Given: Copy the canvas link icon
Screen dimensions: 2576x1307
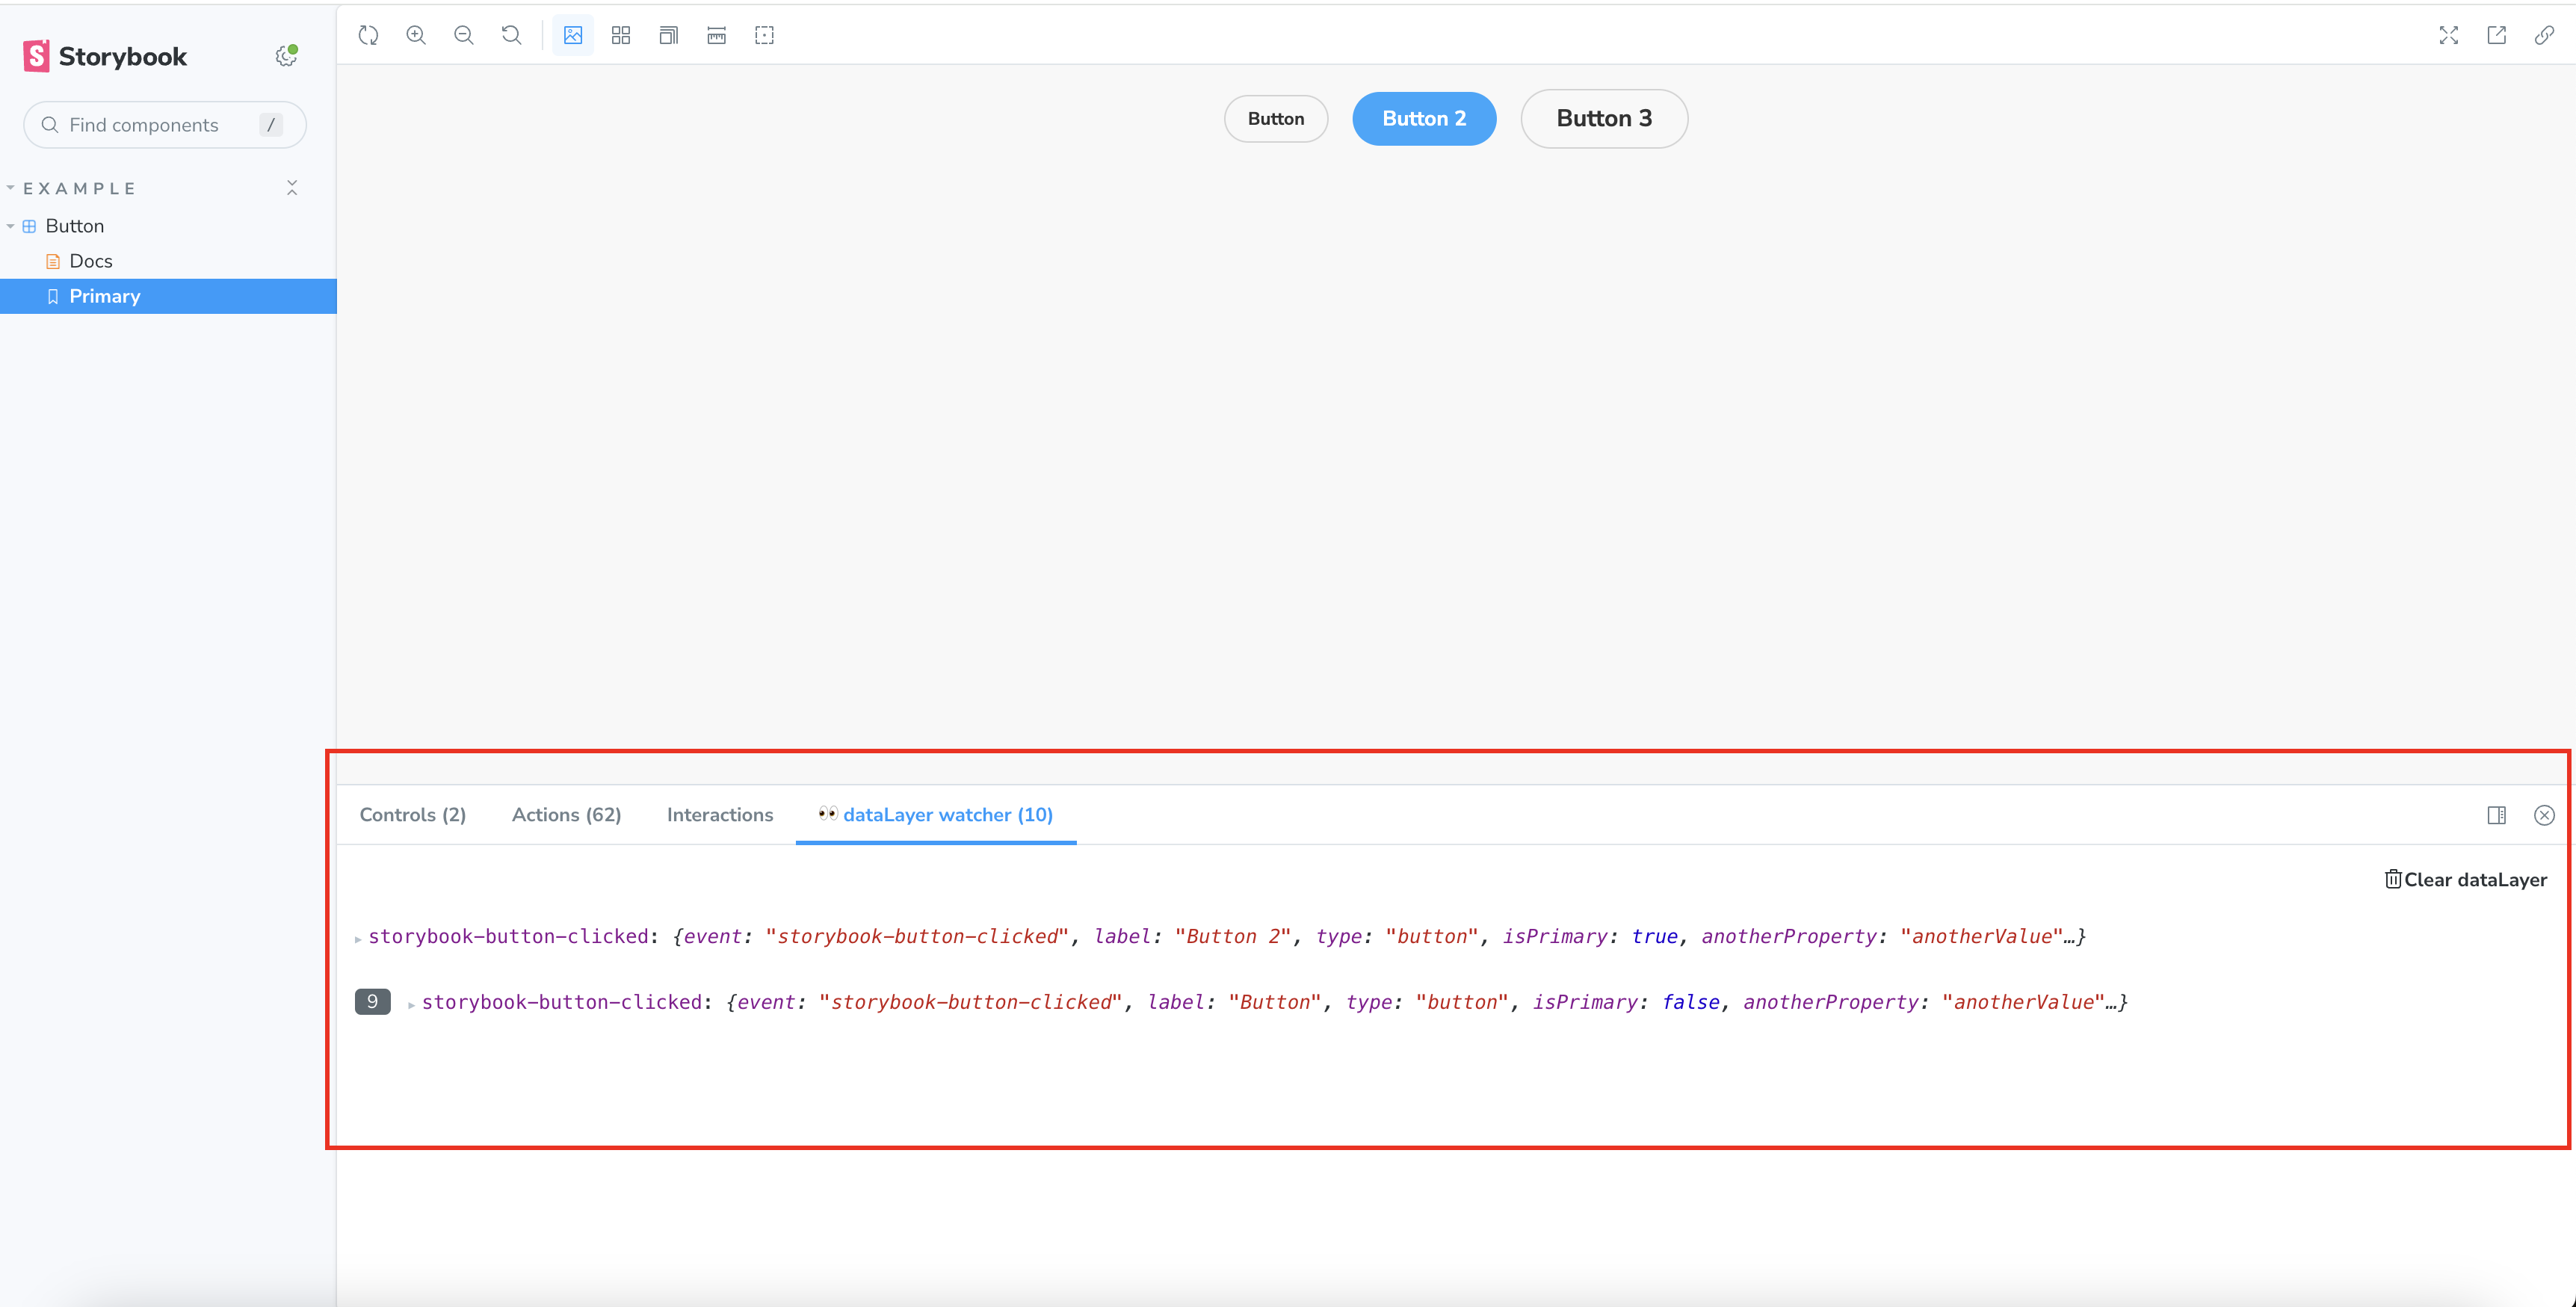Looking at the screenshot, I should [x=2544, y=35].
